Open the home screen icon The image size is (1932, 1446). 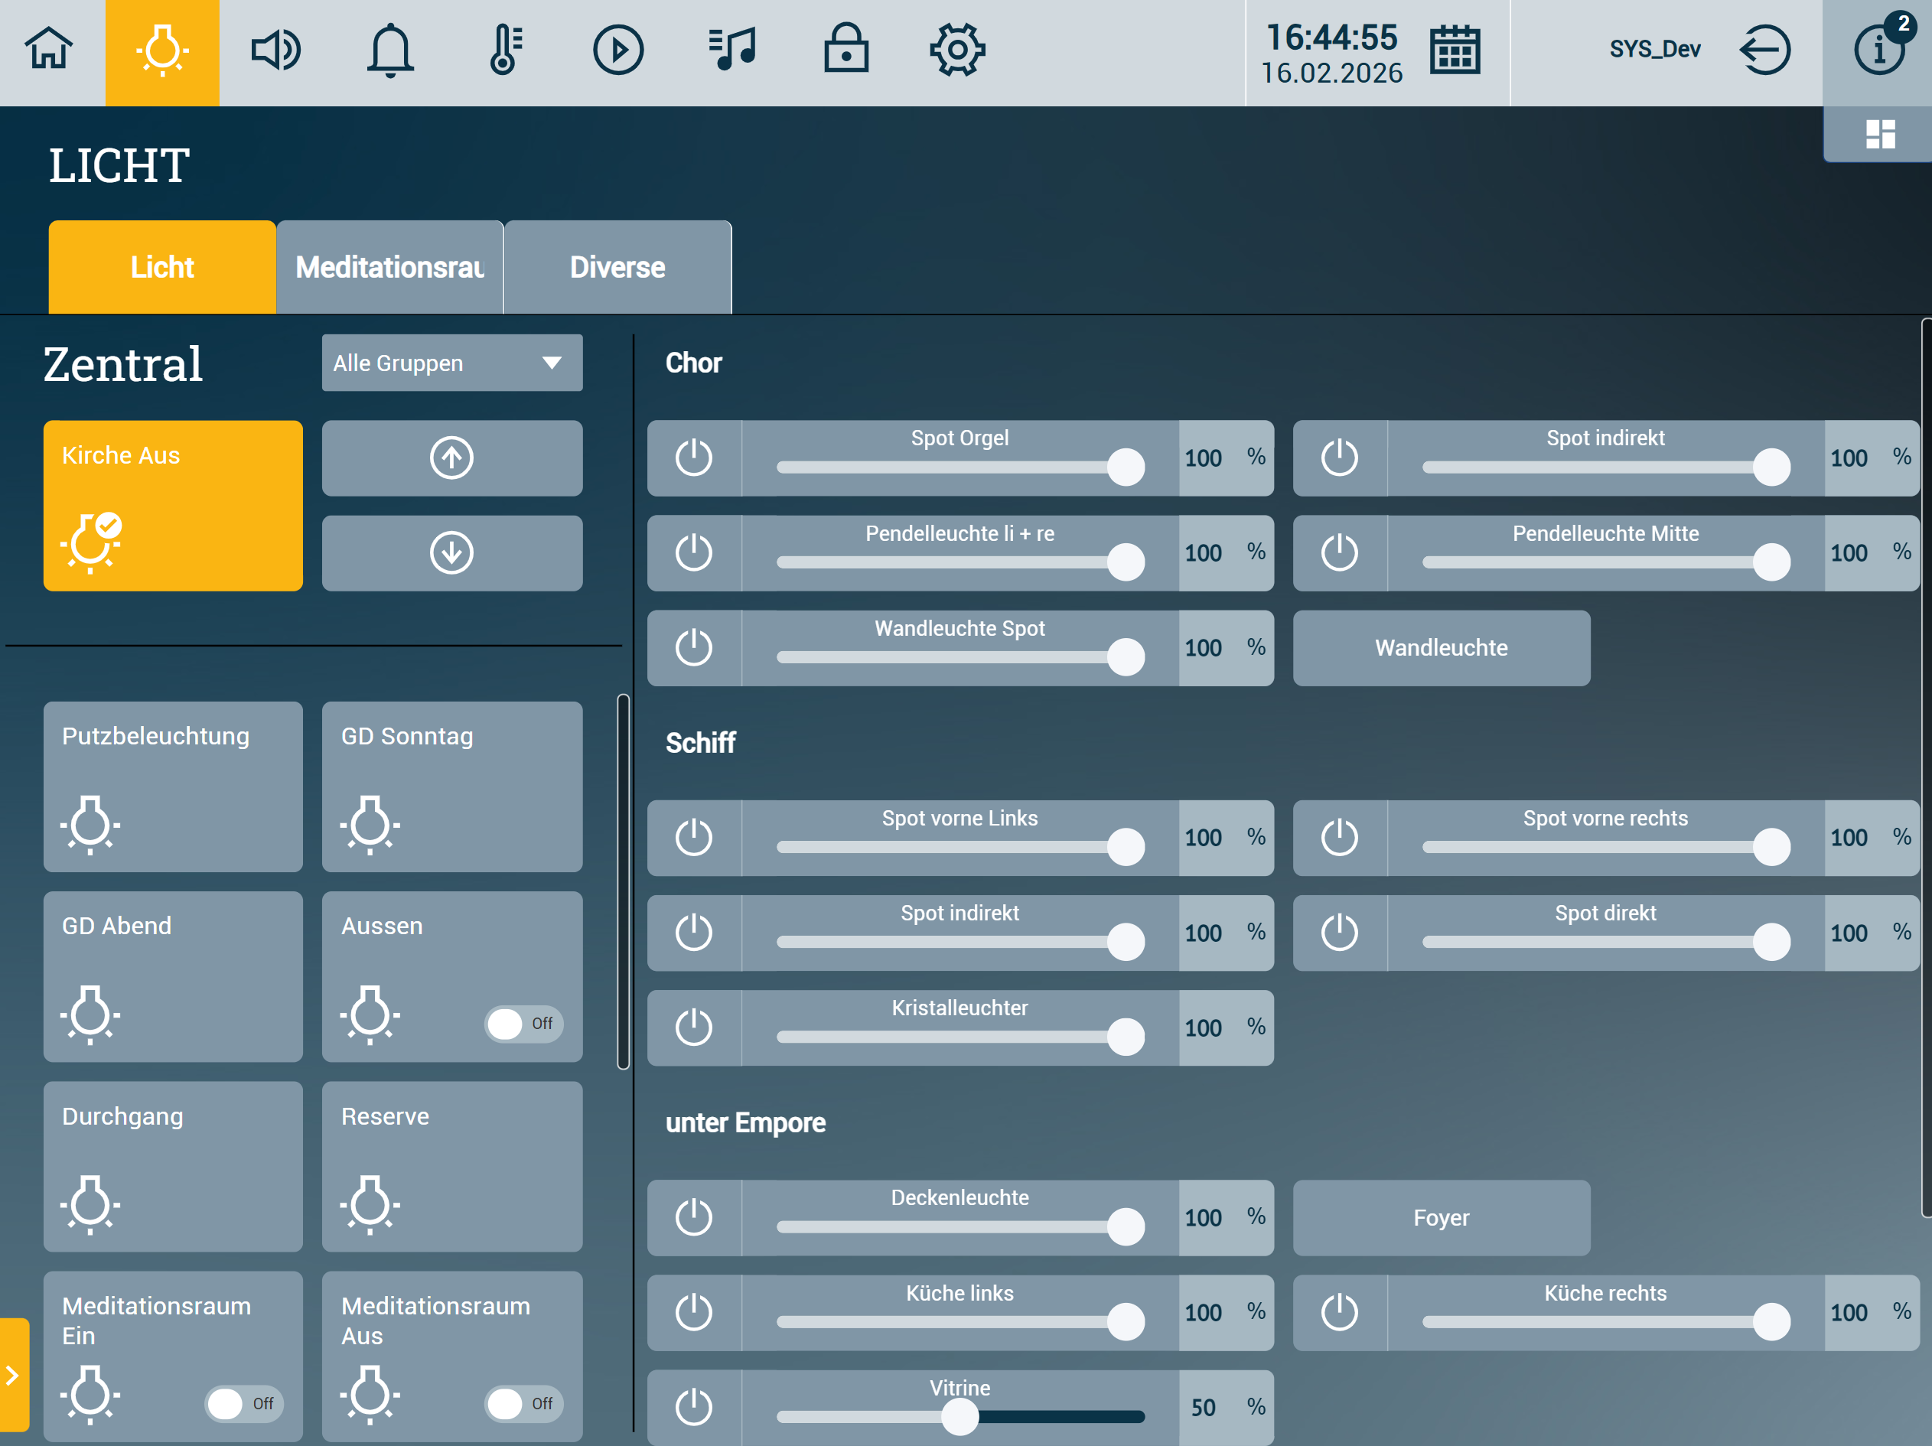click(x=49, y=50)
